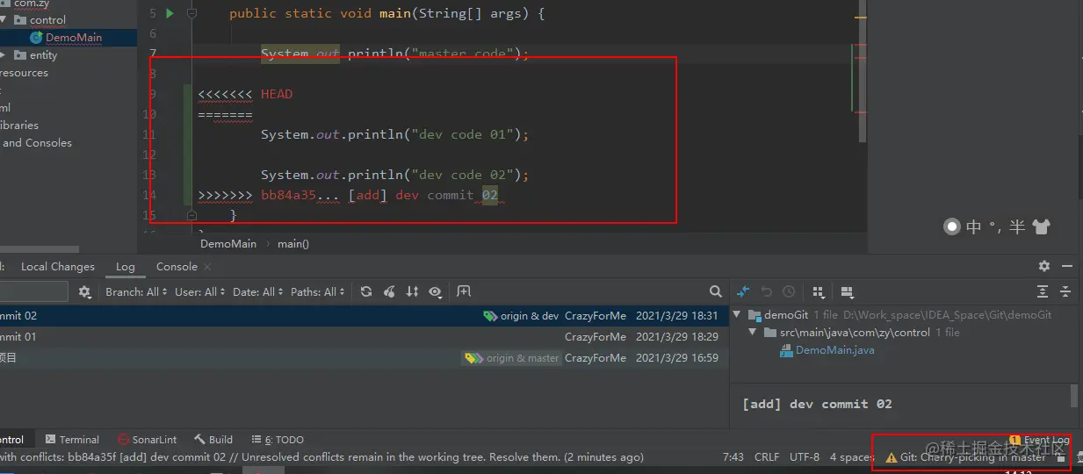The height and width of the screenshot is (474, 1083).
Task: Expand all in changed files tree
Action: point(1043,291)
